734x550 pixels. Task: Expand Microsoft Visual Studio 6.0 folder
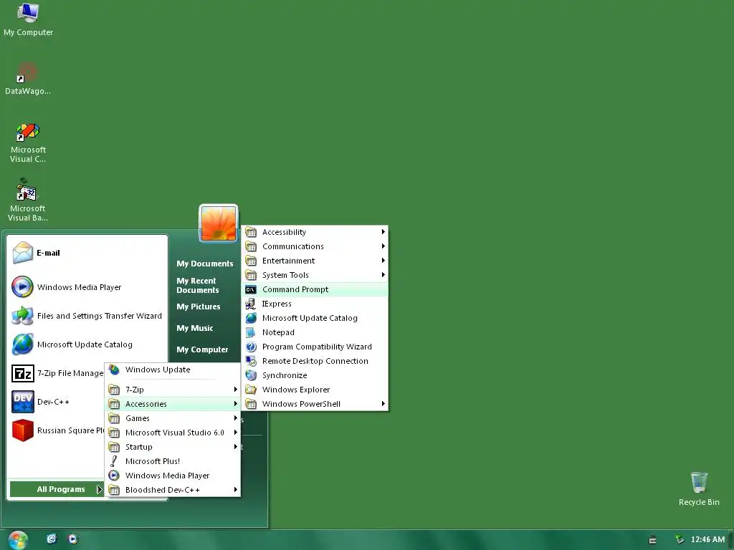coord(173,433)
